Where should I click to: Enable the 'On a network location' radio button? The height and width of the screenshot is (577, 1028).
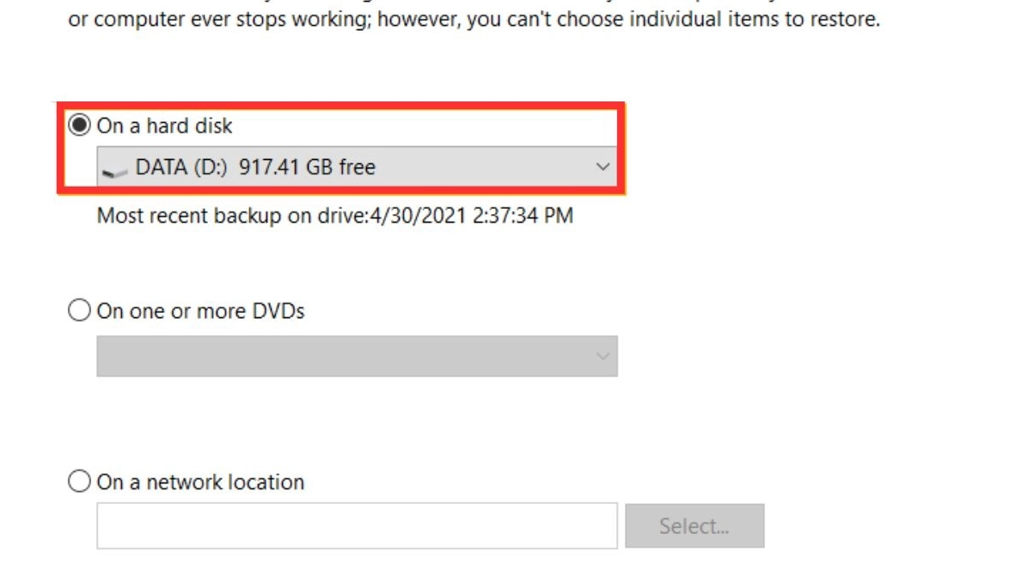pos(79,482)
